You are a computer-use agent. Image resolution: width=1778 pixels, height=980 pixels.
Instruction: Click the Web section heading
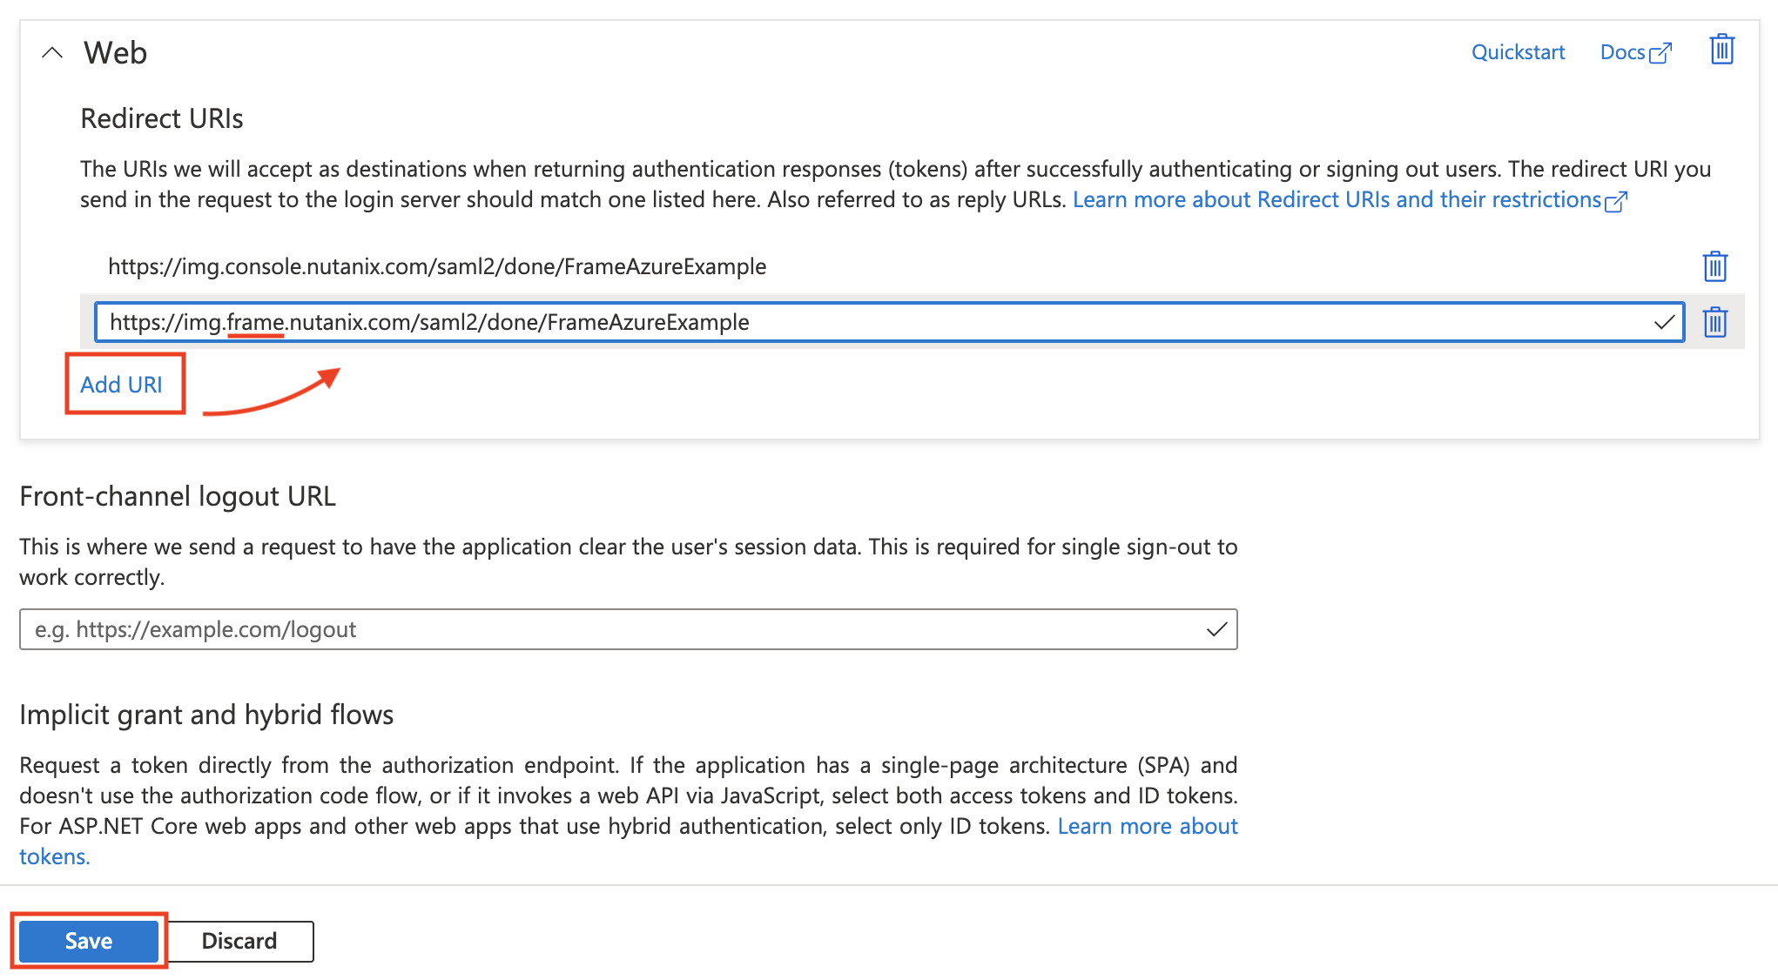point(115,53)
